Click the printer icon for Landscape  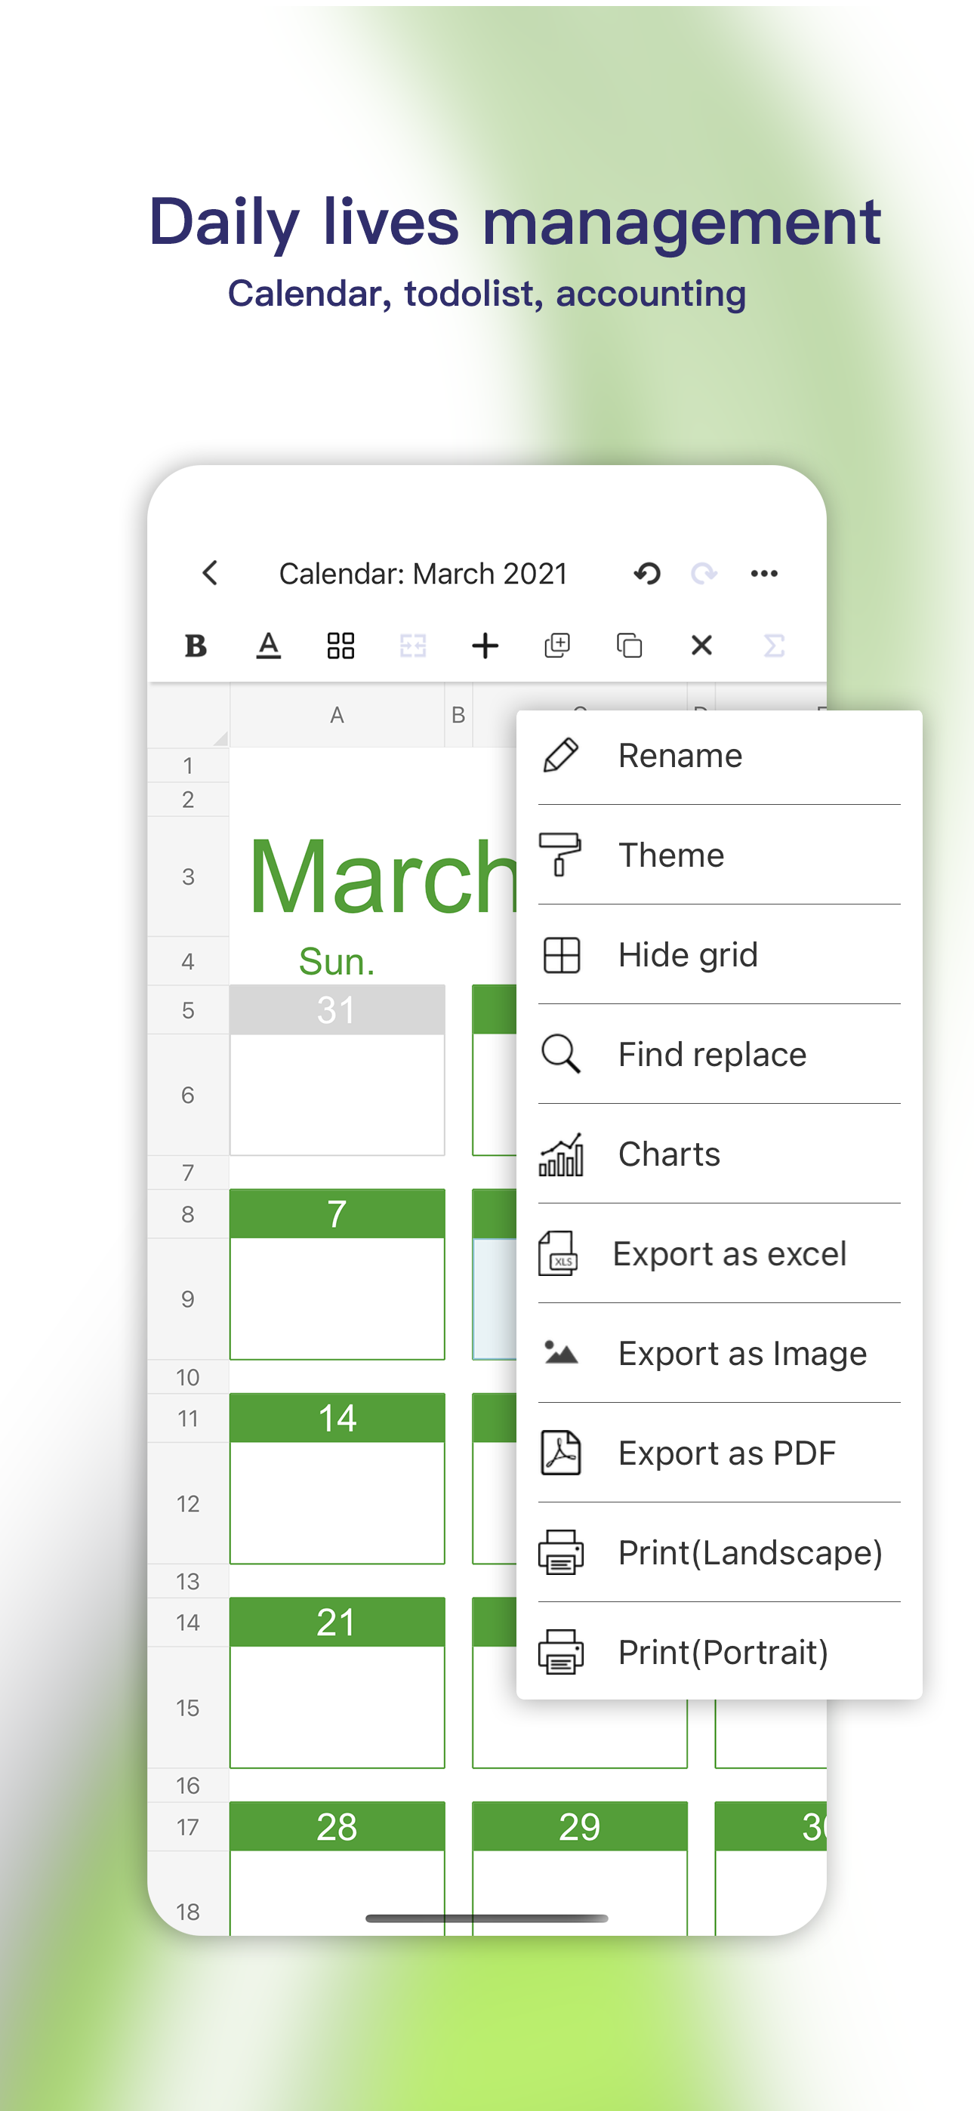pos(561,1552)
